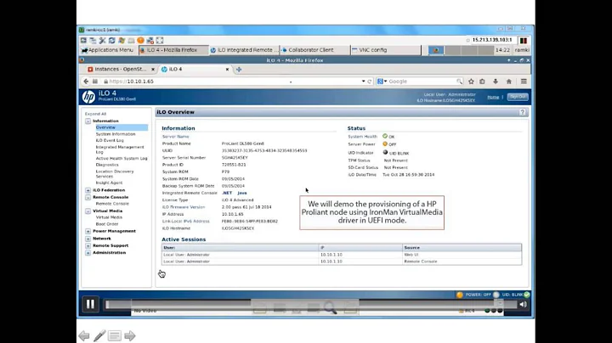This screenshot has height=343, width=612.
Task: Open Boot Order tree item
Action: (x=107, y=224)
